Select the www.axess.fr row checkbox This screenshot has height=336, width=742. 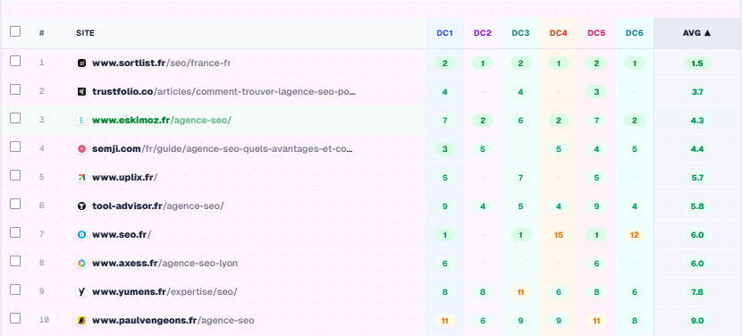point(15,261)
